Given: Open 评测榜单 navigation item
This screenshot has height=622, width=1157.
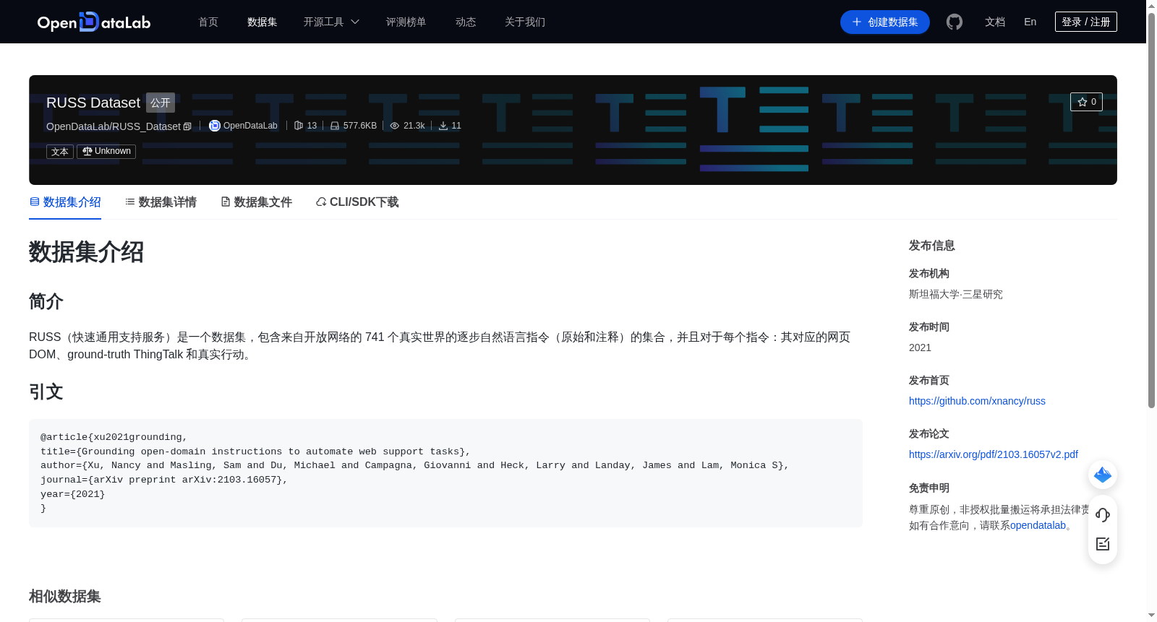Looking at the screenshot, I should point(406,22).
